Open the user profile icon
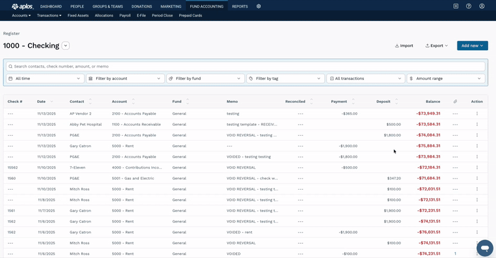Screen dimensions: 496x258 tap(482, 6)
